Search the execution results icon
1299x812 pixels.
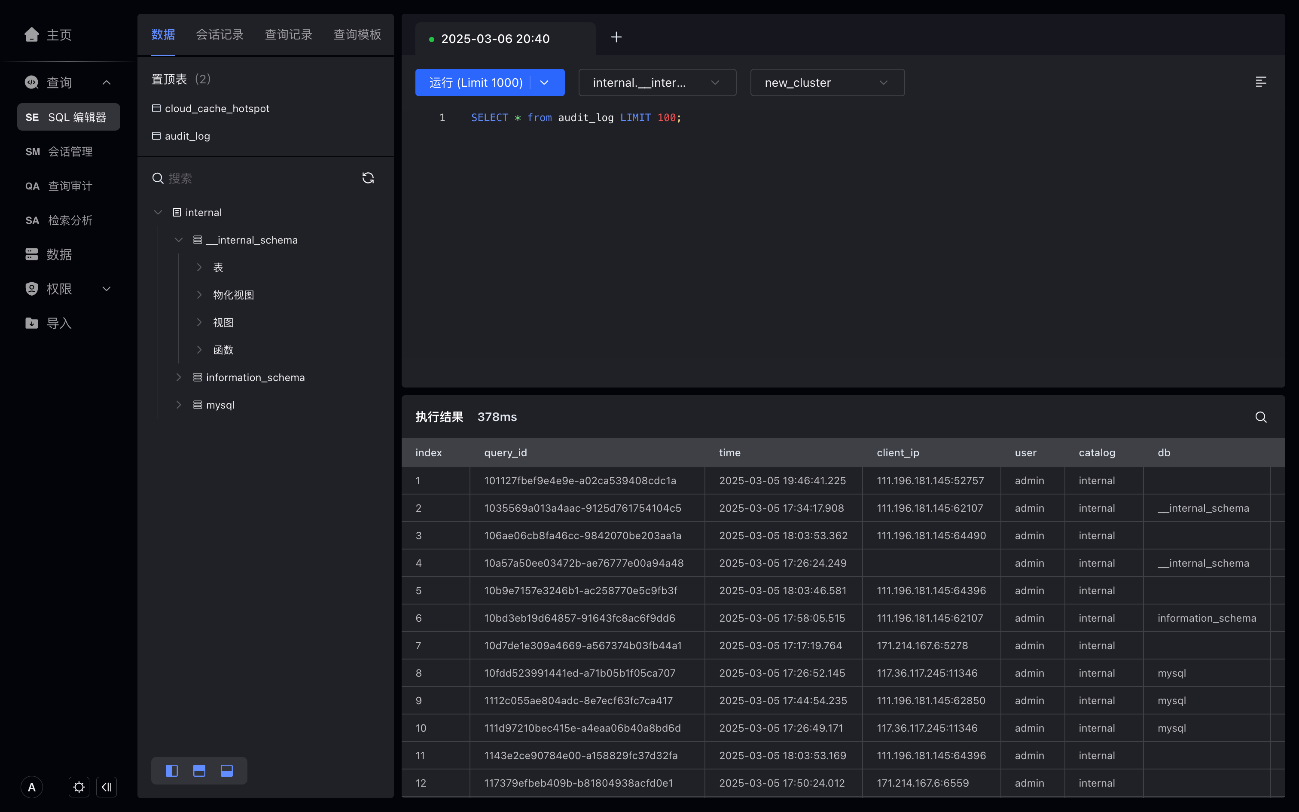tap(1261, 417)
